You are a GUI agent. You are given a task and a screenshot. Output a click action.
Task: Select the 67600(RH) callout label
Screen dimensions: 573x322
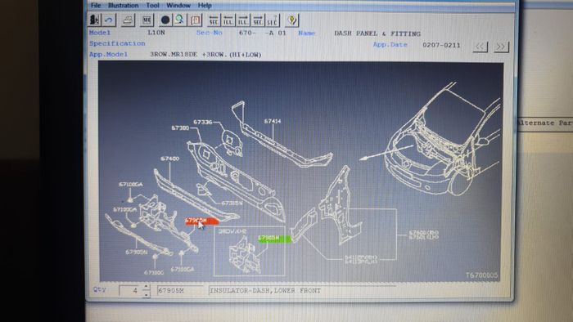coord(423,232)
